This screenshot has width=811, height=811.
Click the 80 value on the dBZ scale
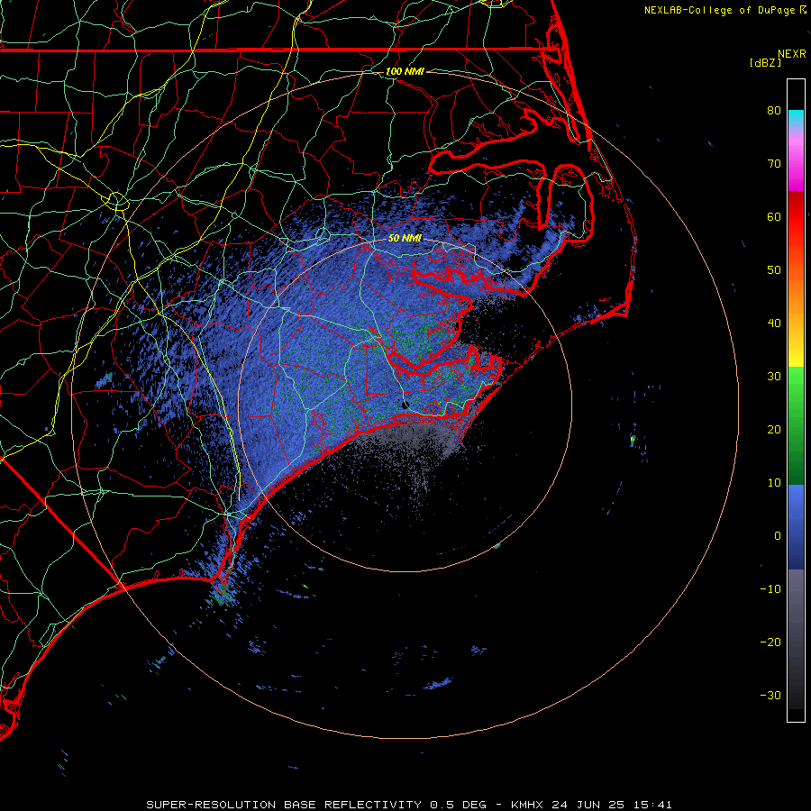pos(774,110)
